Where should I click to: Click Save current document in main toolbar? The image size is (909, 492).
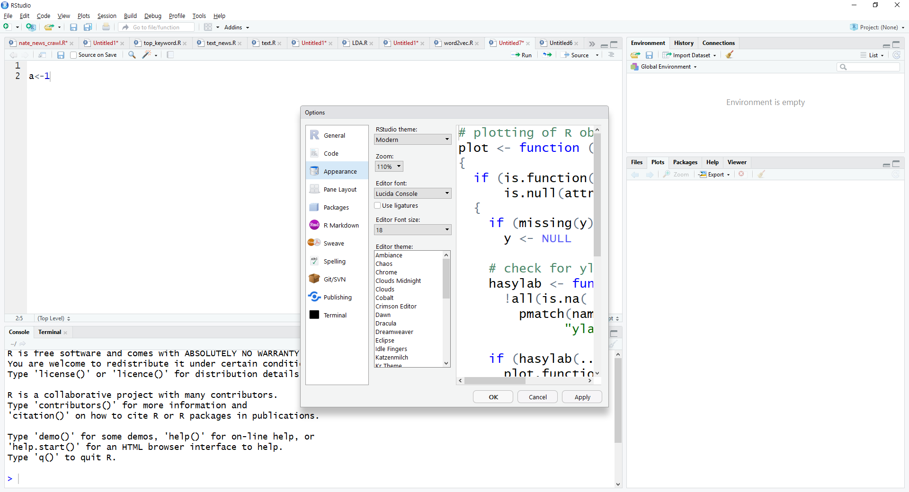pos(73,27)
